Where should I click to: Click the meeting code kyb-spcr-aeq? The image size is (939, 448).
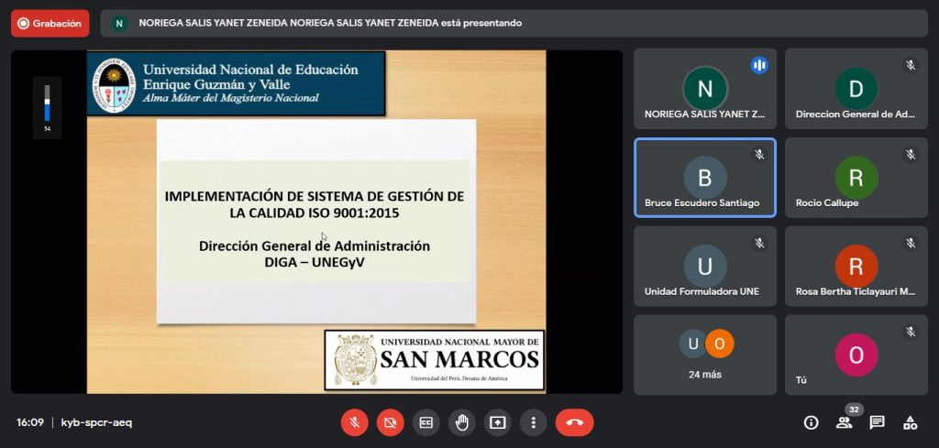pyautogui.click(x=96, y=423)
